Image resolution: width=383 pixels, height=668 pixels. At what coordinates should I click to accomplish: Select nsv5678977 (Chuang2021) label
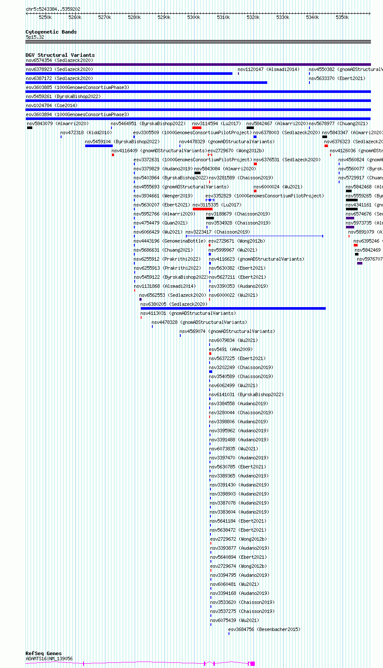(x=338, y=123)
